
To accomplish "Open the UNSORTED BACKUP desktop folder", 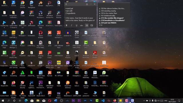I will point(49,85).
